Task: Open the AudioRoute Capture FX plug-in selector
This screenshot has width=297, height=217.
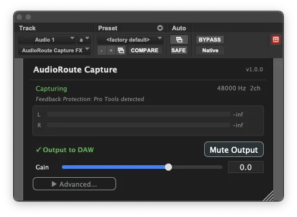Action: (x=54, y=51)
